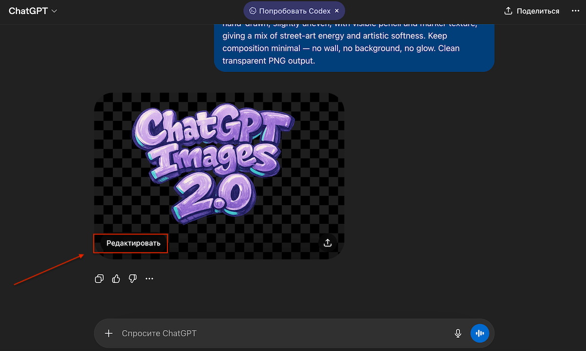Screen dimensions: 586x351
Task: Open the generated ChatGPT Images 2.0 picture
Action: point(219,175)
